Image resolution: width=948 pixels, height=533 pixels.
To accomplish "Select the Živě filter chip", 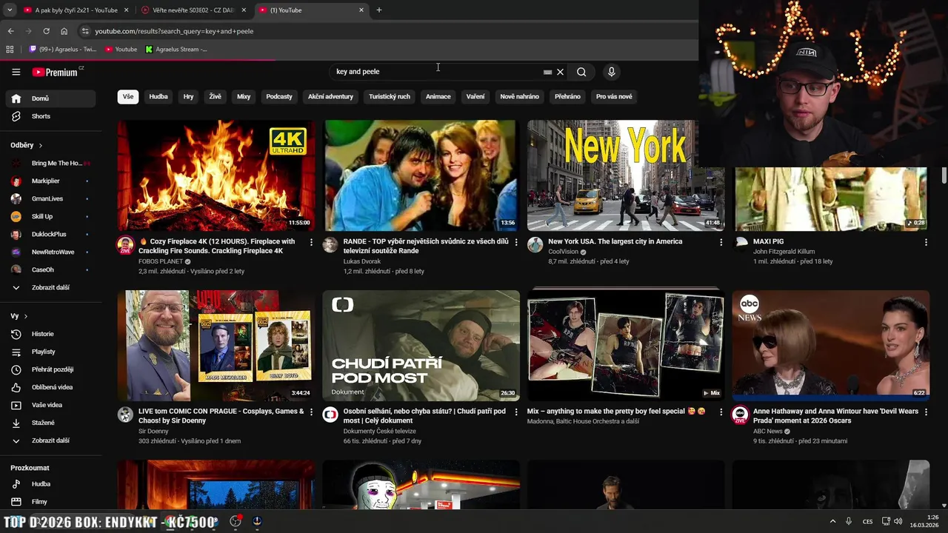I will (x=215, y=96).
